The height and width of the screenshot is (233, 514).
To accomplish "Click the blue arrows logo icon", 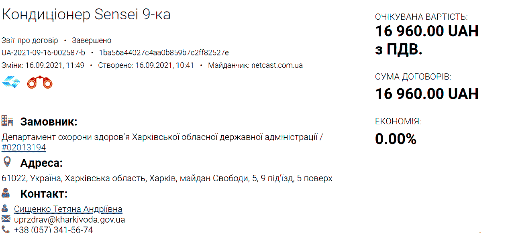I will 11,82.
